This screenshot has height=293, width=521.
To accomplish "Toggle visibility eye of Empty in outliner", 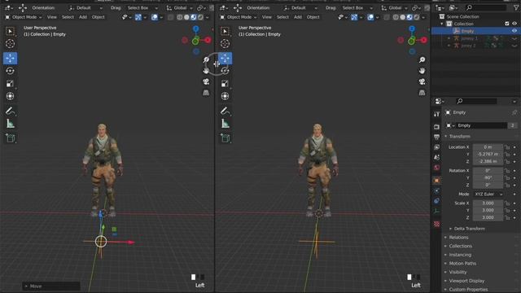I will [x=514, y=31].
